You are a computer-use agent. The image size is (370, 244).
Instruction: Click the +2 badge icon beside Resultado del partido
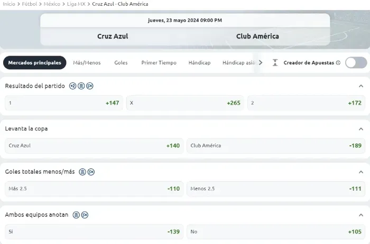(x=73, y=86)
